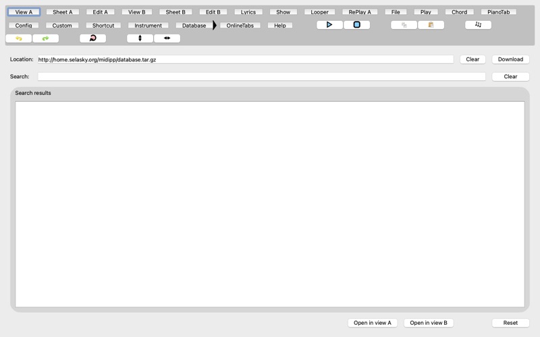Open the Play tab

pos(426,12)
